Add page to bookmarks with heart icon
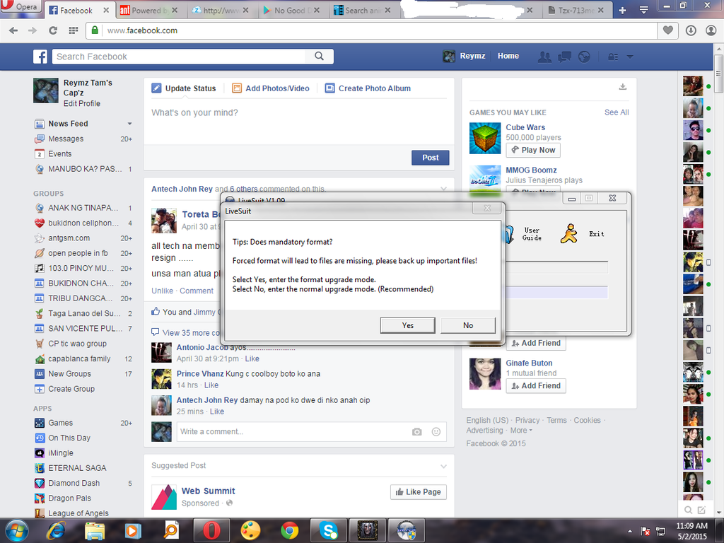Viewport: 724px width, 543px height. [x=667, y=30]
